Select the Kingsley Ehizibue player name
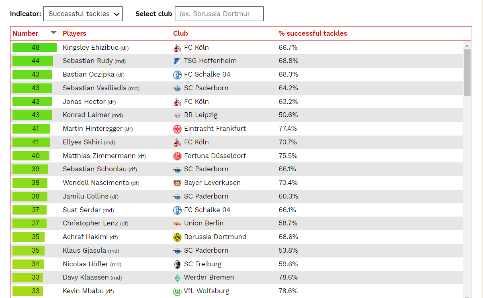 [x=90, y=47]
